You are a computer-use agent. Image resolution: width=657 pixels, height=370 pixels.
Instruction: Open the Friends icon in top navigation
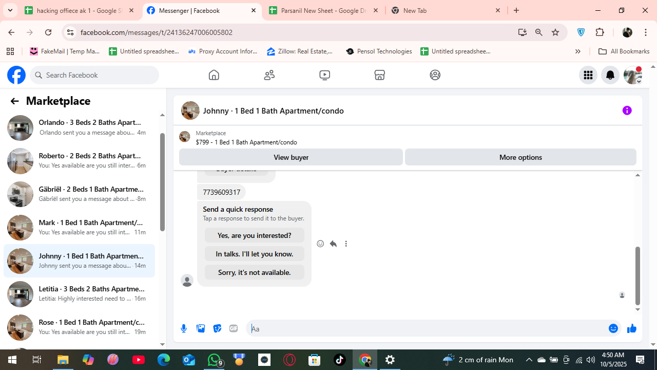[269, 75]
